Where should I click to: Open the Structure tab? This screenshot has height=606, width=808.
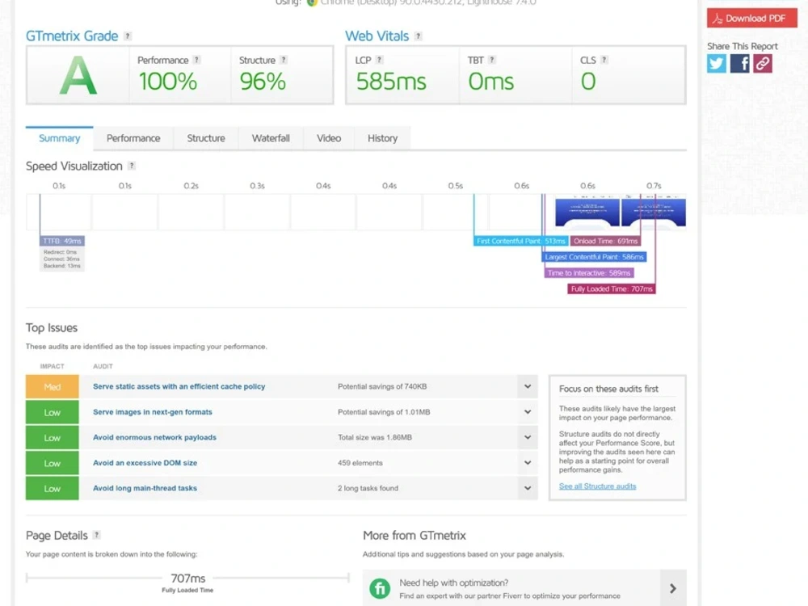pyautogui.click(x=205, y=138)
